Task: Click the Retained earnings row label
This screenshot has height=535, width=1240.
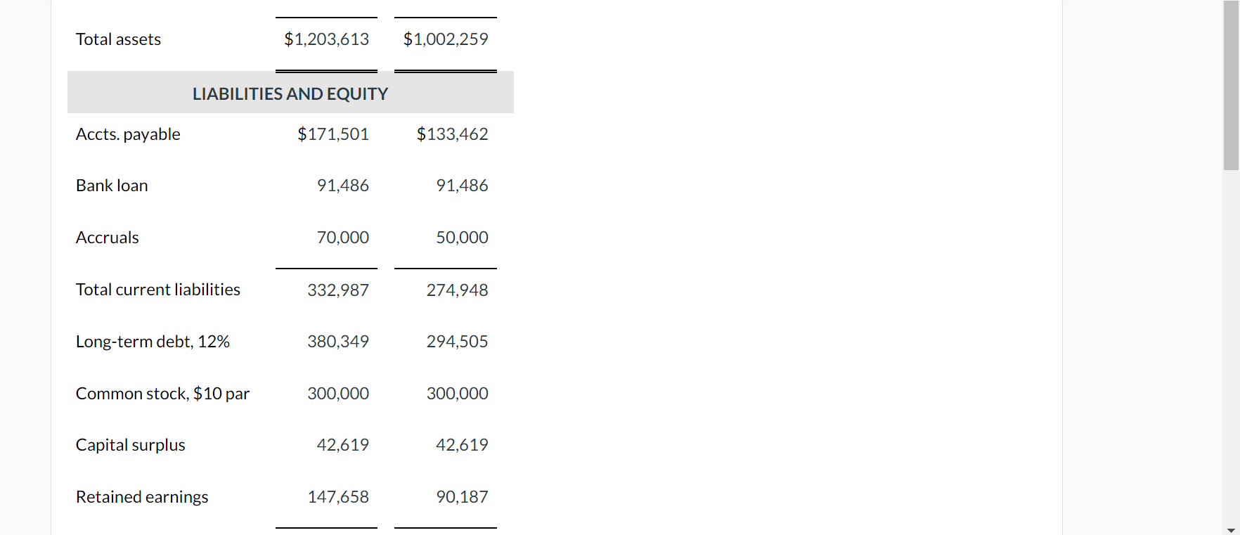Action: (142, 497)
